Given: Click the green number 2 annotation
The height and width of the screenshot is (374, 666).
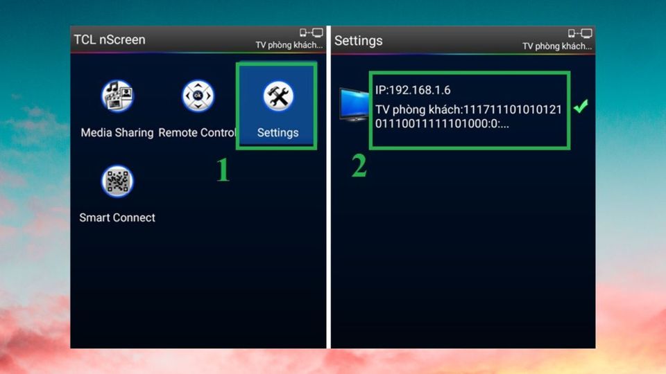Looking at the screenshot, I should [359, 166].
